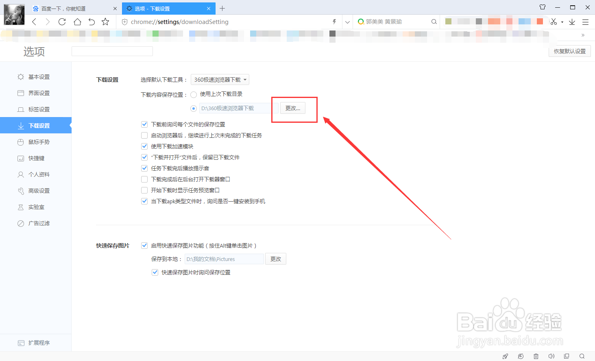Click the rocket accelerator icon in status bar
The width and height of the screenshot is (595, 361).
coord(505,356)
